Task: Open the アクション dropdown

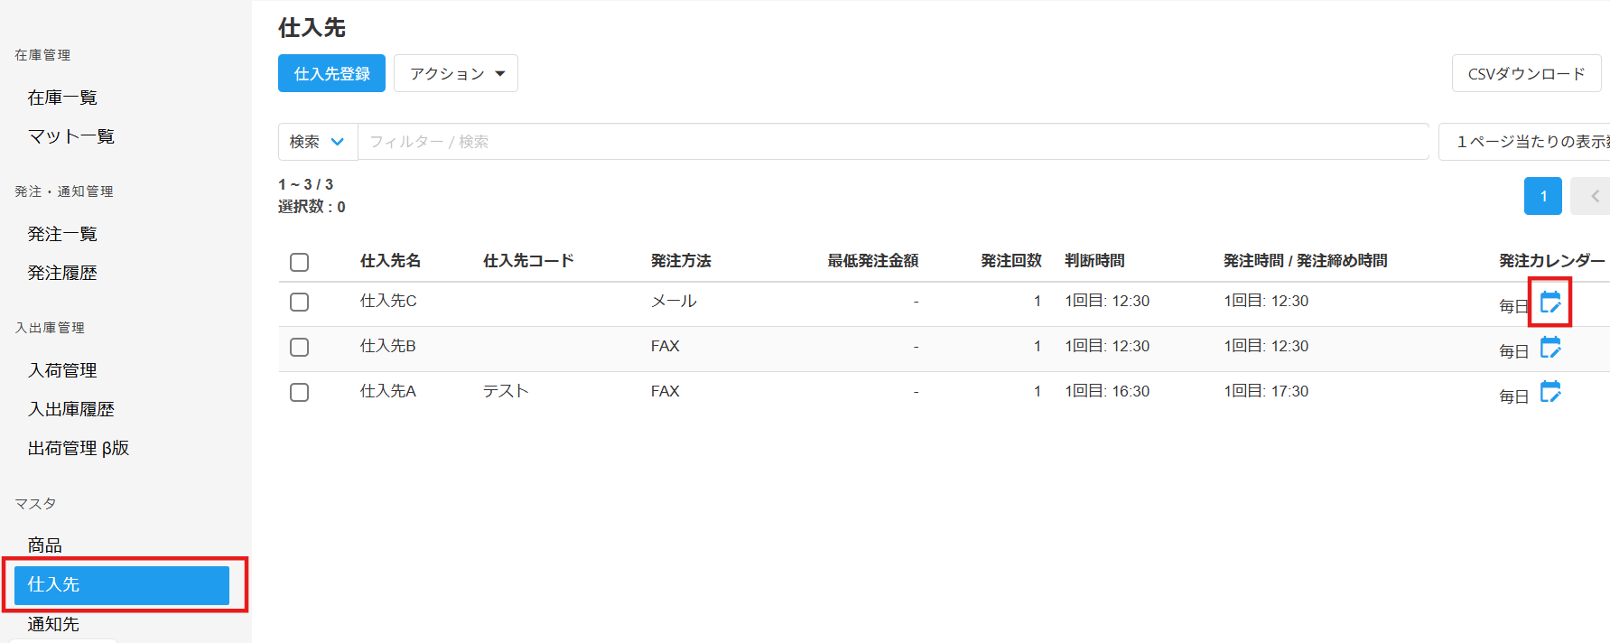Action: [x=456, y=73]
